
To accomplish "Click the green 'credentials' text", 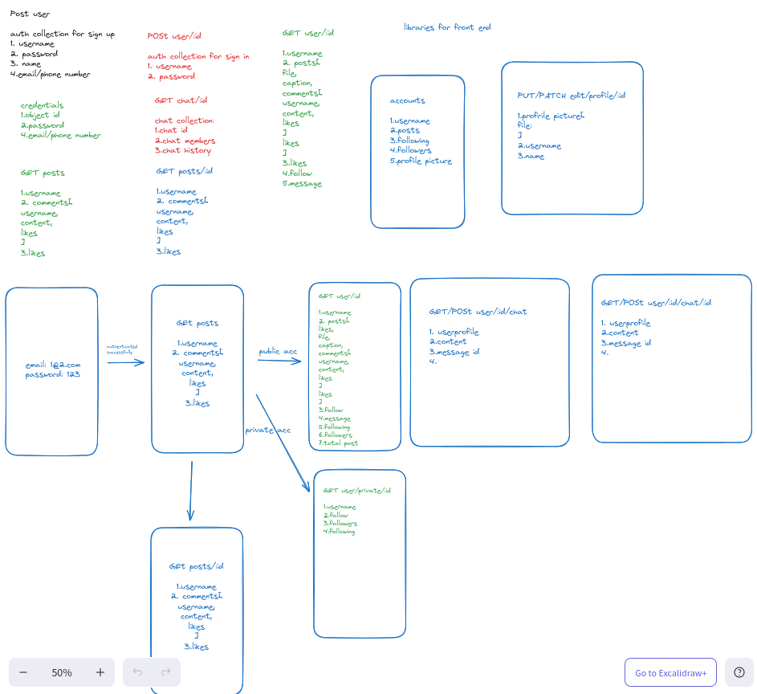I will [x=42, y=105].
